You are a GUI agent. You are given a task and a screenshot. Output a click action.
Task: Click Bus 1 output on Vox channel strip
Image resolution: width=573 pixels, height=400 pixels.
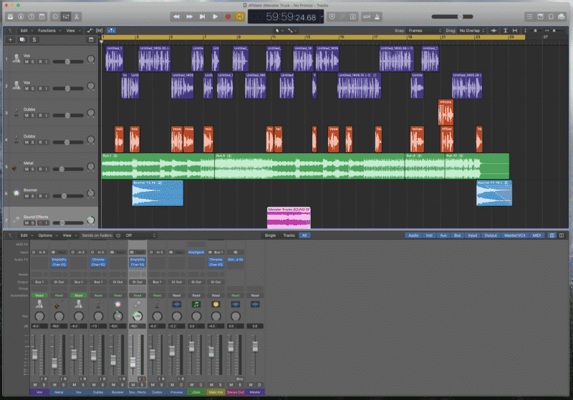(x=39, y=282)
